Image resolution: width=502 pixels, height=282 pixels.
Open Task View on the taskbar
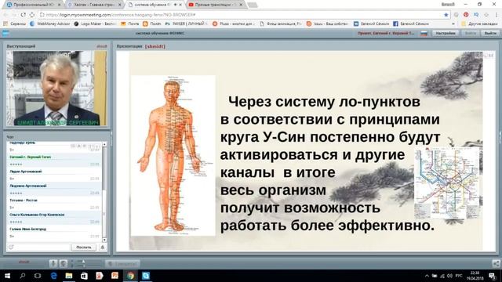38,276
